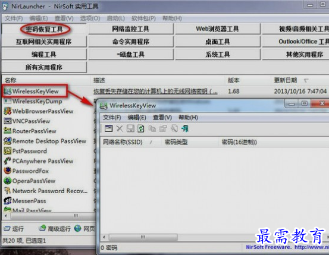The image size is (329, 255).
Task: Click the teal exit icon in WirelessKeyView toolbar
Action: 185,128
